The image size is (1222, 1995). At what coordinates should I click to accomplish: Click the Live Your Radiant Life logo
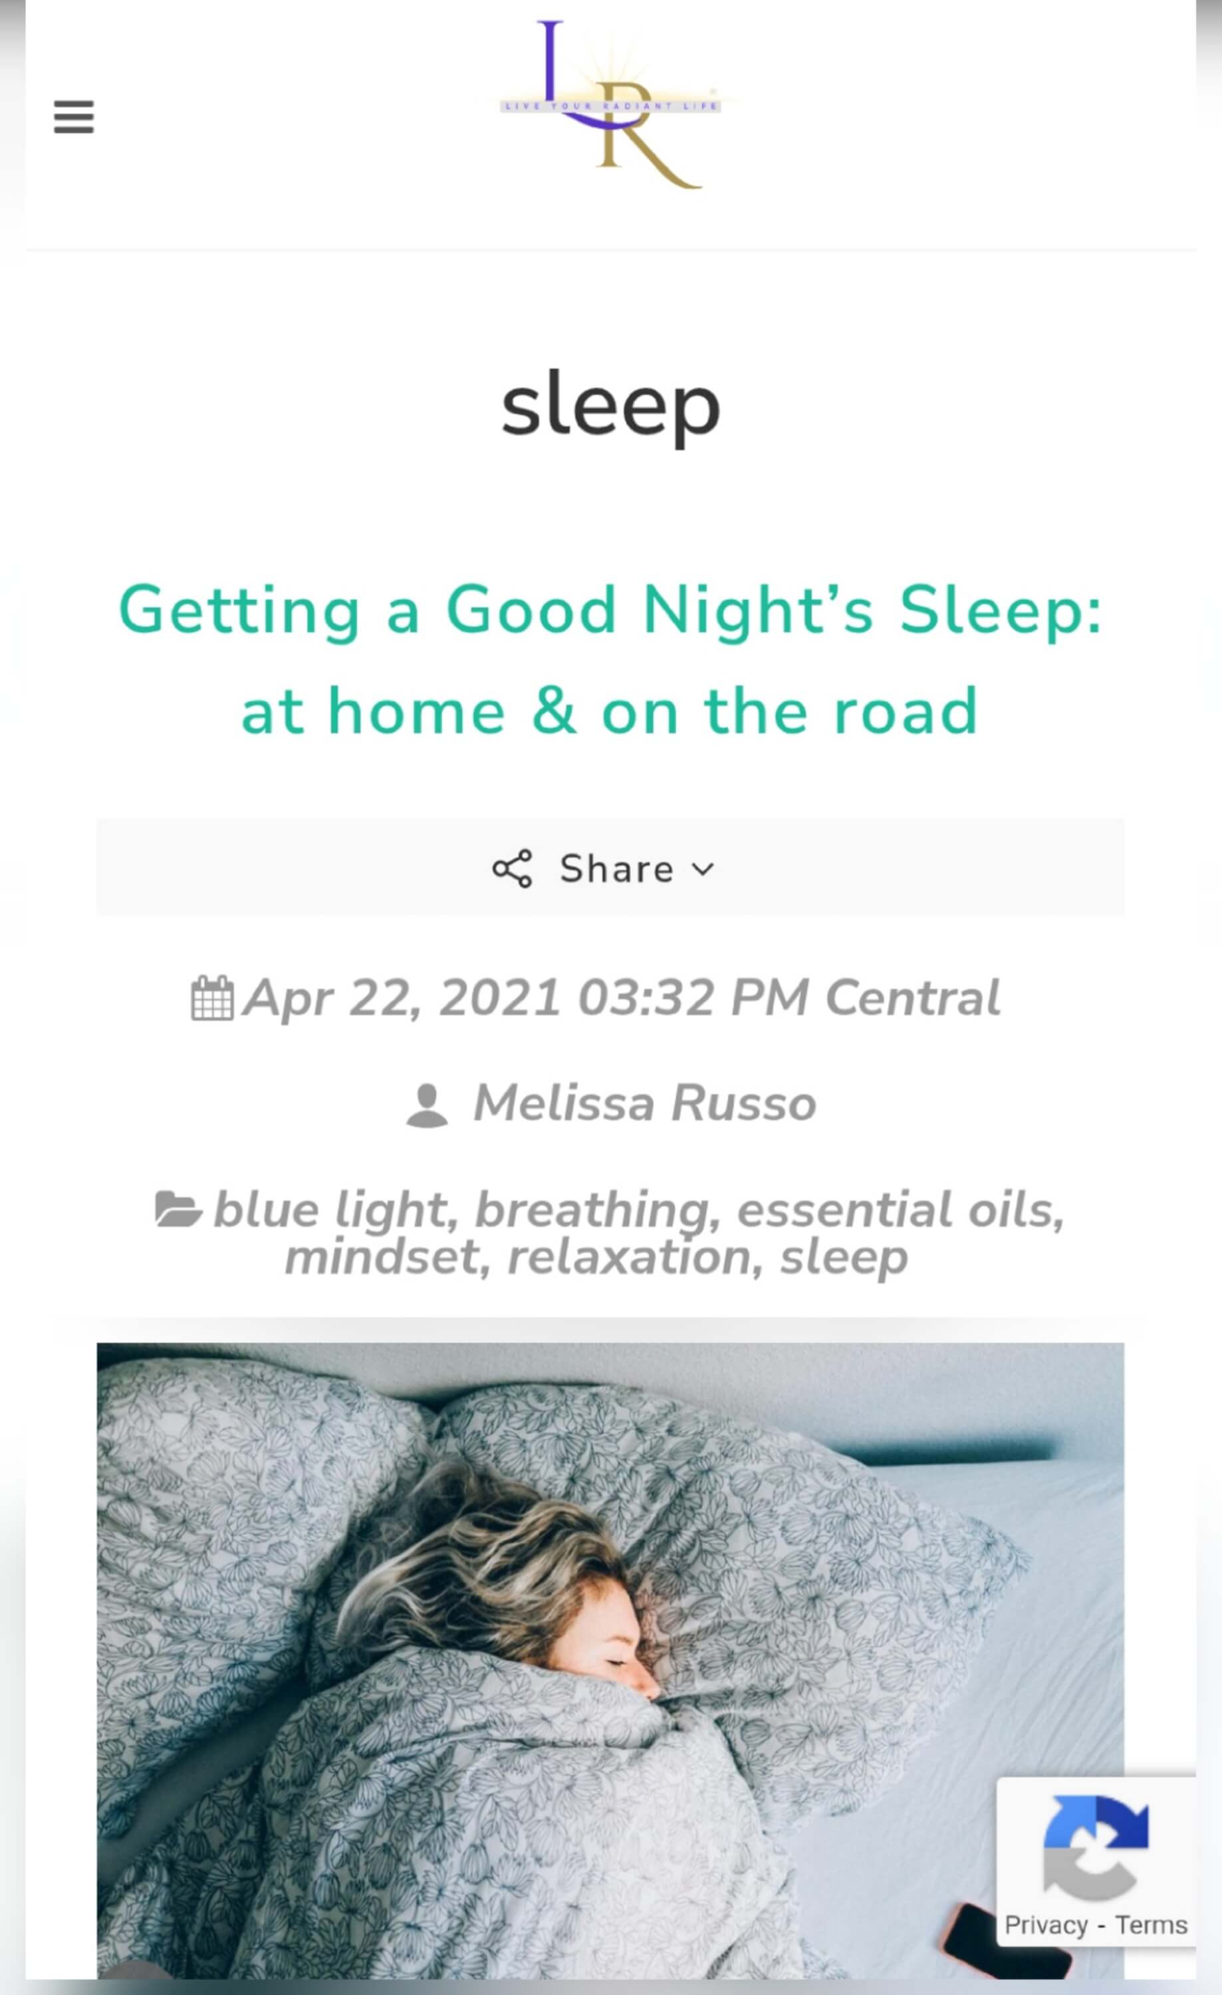[x=612, y=106]
